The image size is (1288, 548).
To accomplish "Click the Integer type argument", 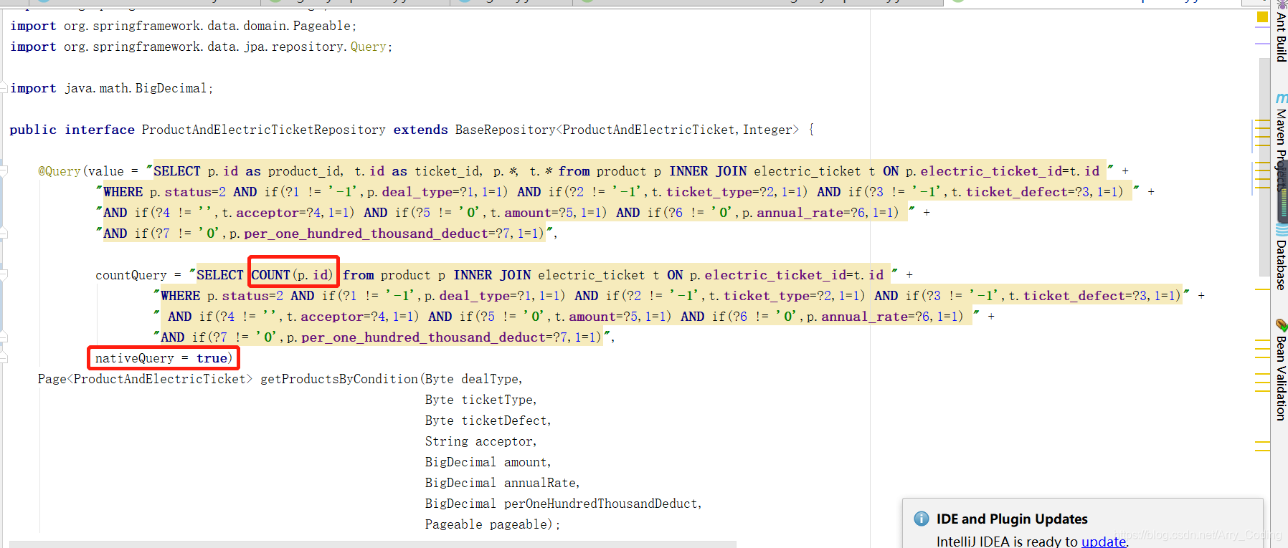I will (x=767, y=130).
